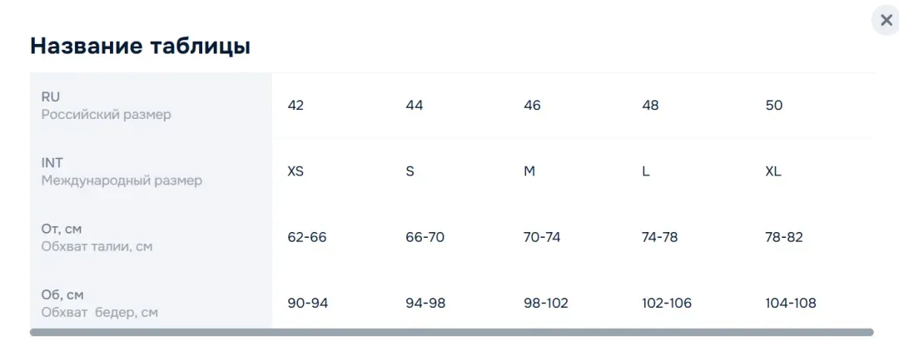Select hip measurement 104-108
The image size is (899, 351).
click(791, 303)
